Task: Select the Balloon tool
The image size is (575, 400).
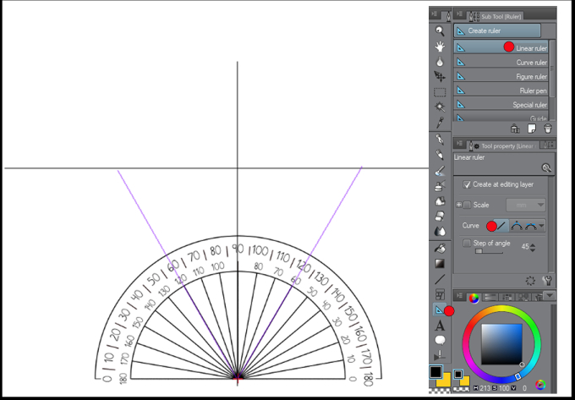Action: [x=440, y=341]
